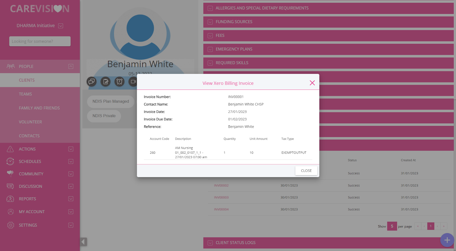Expand the REPORTS menu chevron
Screen dimensions: 456x251
71,199
